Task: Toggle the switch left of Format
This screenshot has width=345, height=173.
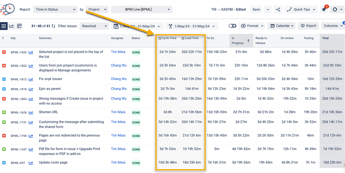Action: 232,26
